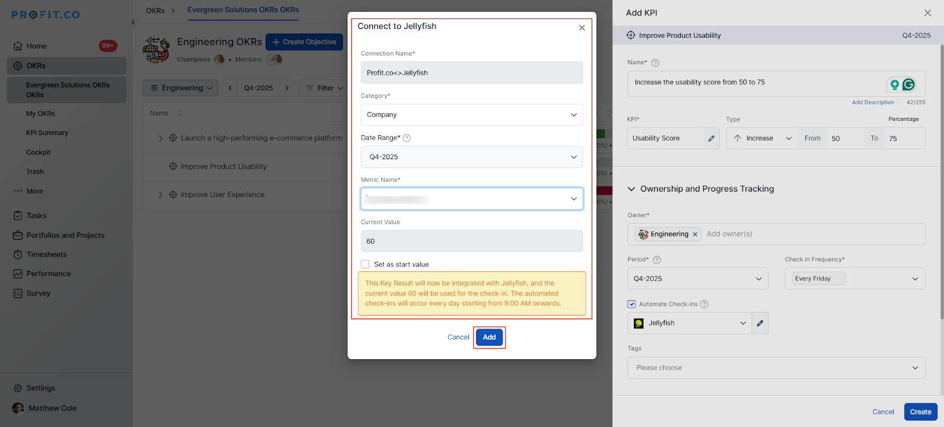Viewport: 944px width, 427px height.
Task: Collapse the sidebar with arrow
Action: tap(133, 22)
